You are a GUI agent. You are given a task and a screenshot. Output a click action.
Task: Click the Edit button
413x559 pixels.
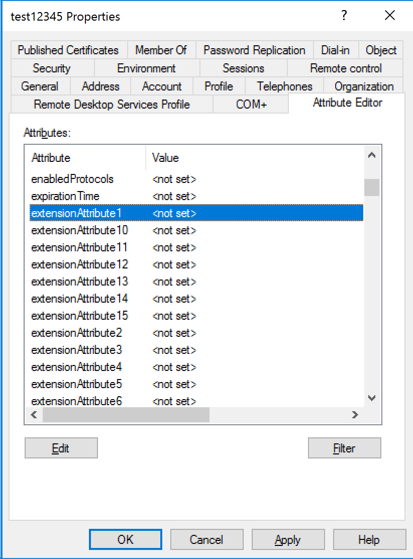click(61, 448)
